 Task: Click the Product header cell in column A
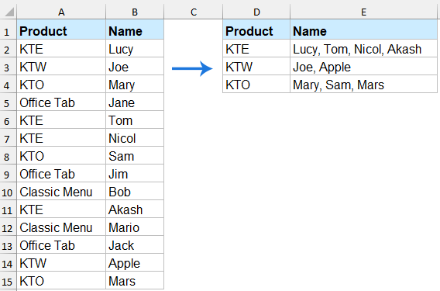61,31
